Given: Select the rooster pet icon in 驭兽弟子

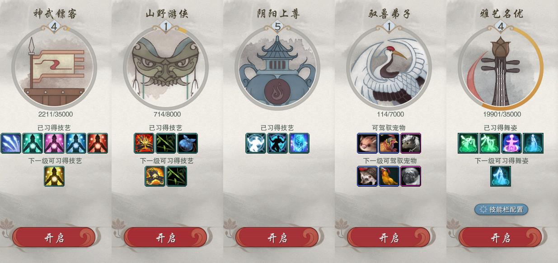Looking at the screenshot, I should 389,143.
